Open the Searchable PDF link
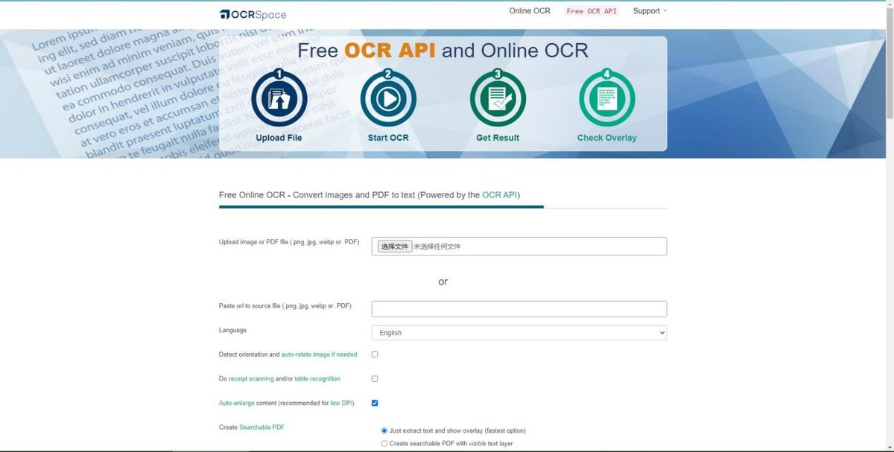Viewport: 894px width, 452px height. (x=261, y=427)
